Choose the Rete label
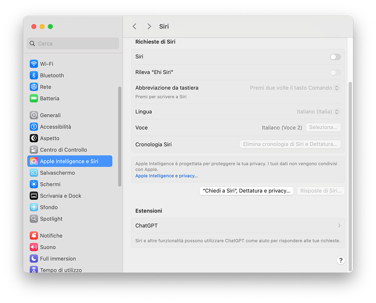Image resolution: width=376 pixels, height=303 pixels. click(x=45, y=87)
